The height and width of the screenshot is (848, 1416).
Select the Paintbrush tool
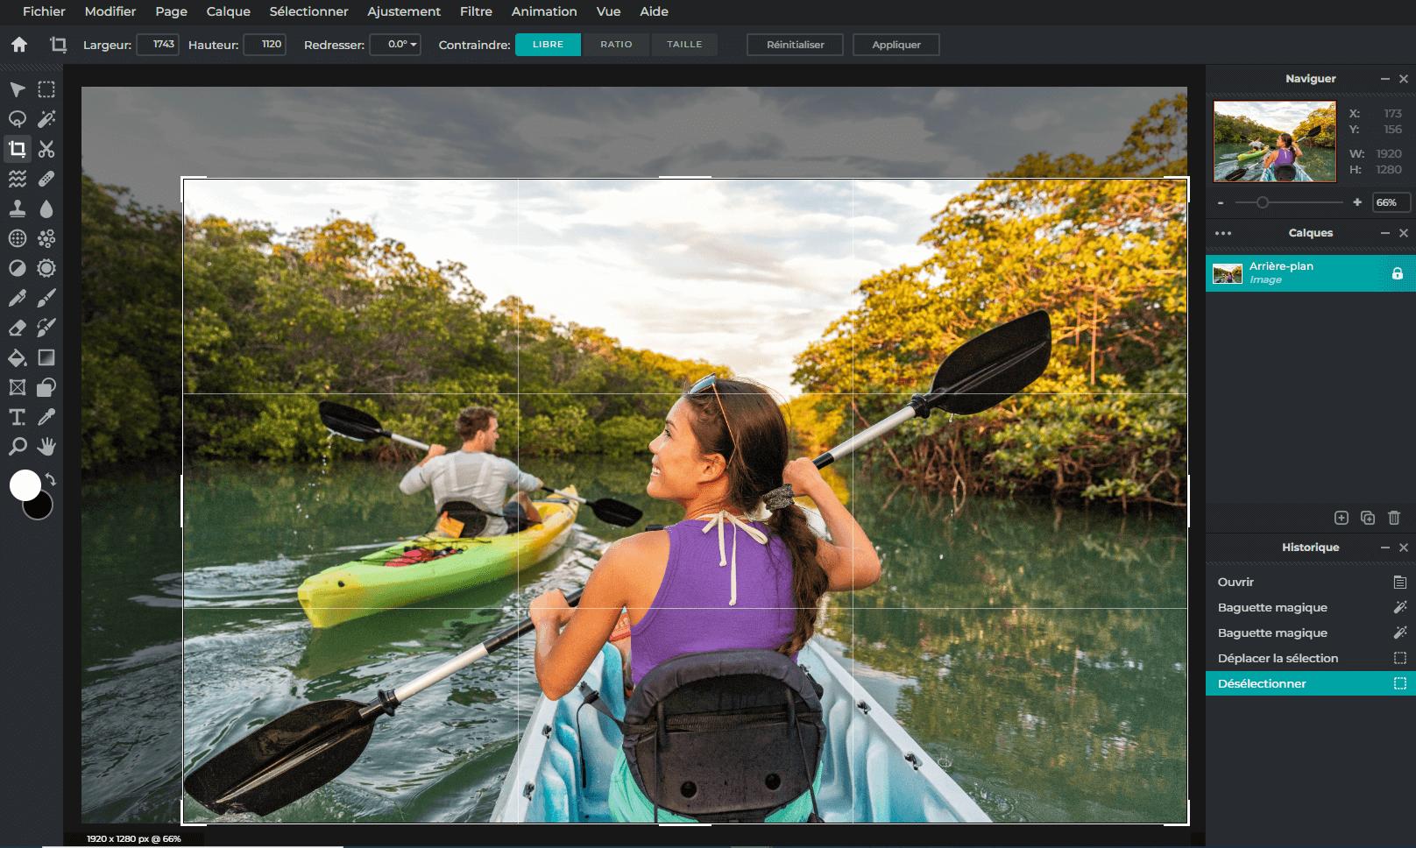coord(46,298)
